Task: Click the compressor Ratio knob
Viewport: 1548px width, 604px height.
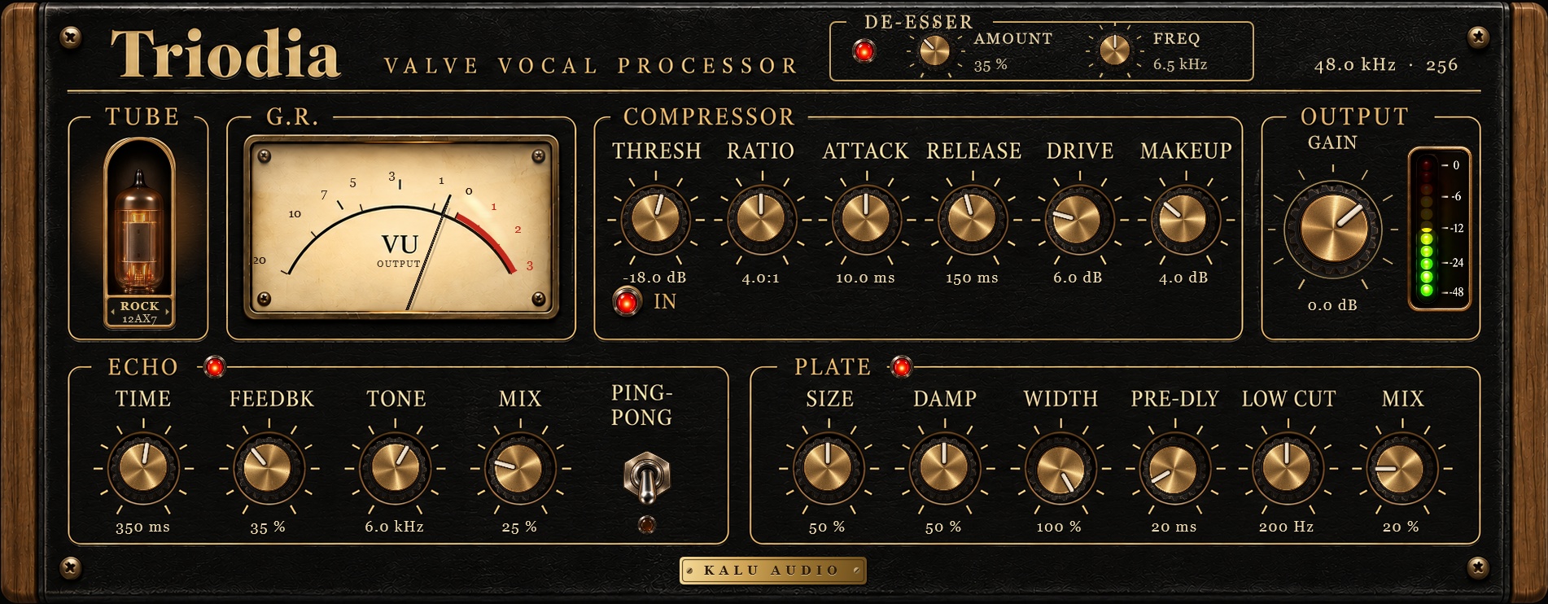Action: pos(761,220)
